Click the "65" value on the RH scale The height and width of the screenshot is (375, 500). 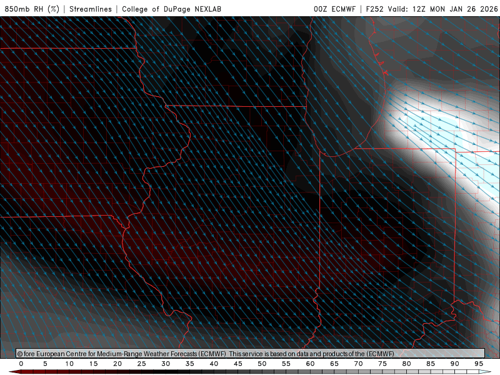tap(334, 364)
